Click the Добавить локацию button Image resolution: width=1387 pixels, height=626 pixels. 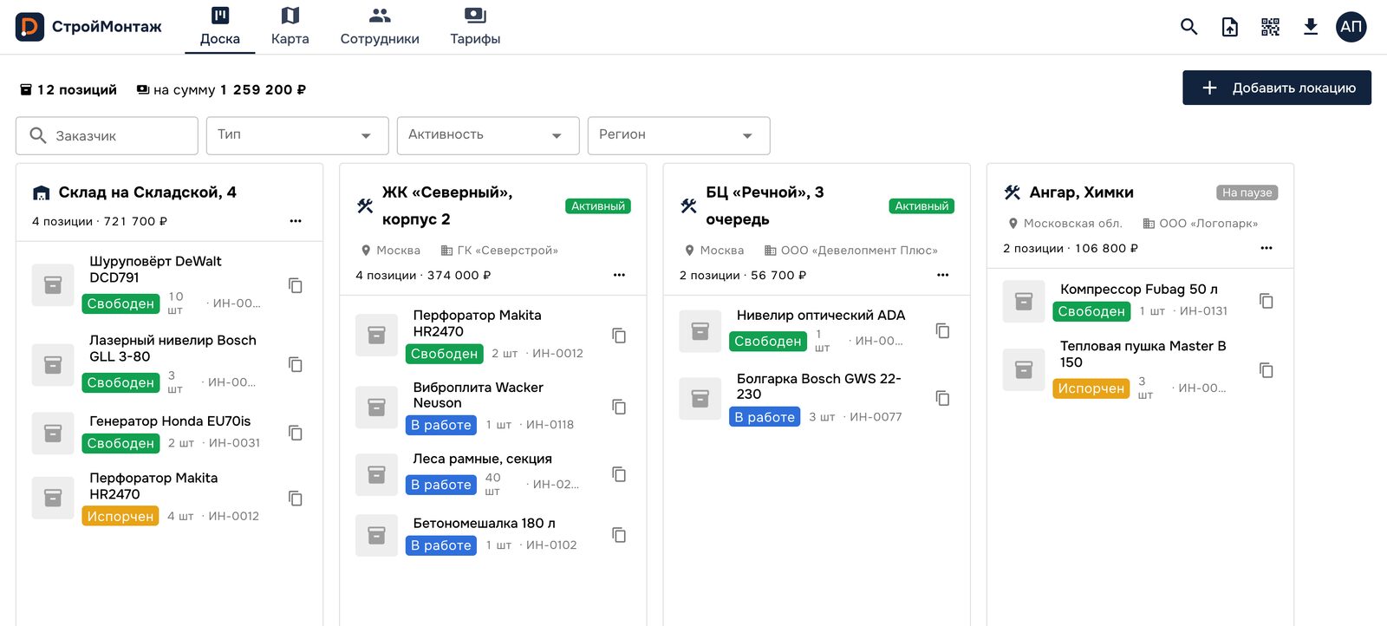tap(1277, 88)
